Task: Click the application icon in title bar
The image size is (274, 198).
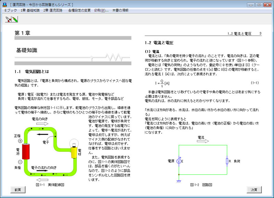Action: click(x=4, y=4)
